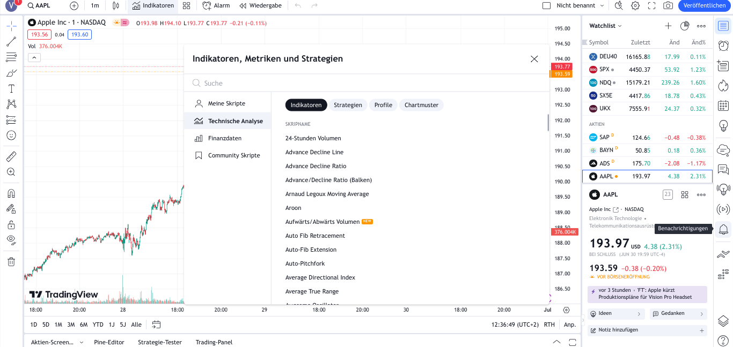Select the trend line drawing tool
The height and width of the screenshot is (347, 733).
(11, 42)
